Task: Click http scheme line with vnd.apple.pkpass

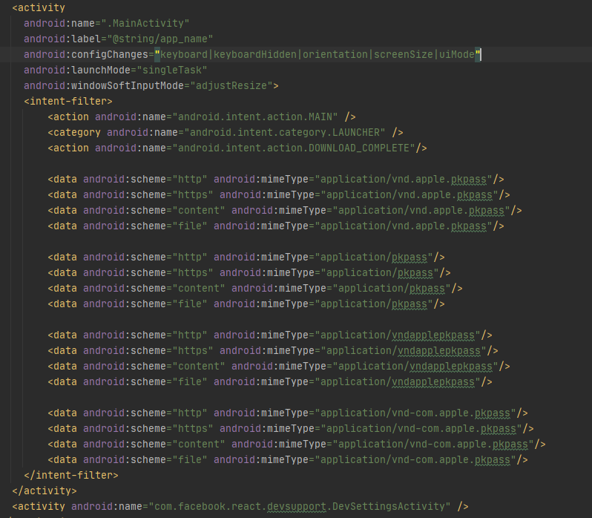Action: click(276, 180)
